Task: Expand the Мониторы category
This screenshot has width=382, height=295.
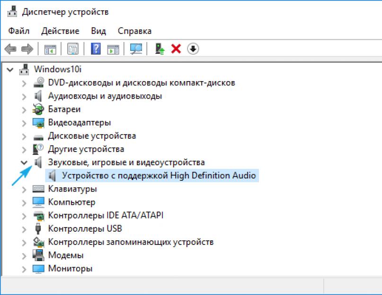Action: [24, 269]
